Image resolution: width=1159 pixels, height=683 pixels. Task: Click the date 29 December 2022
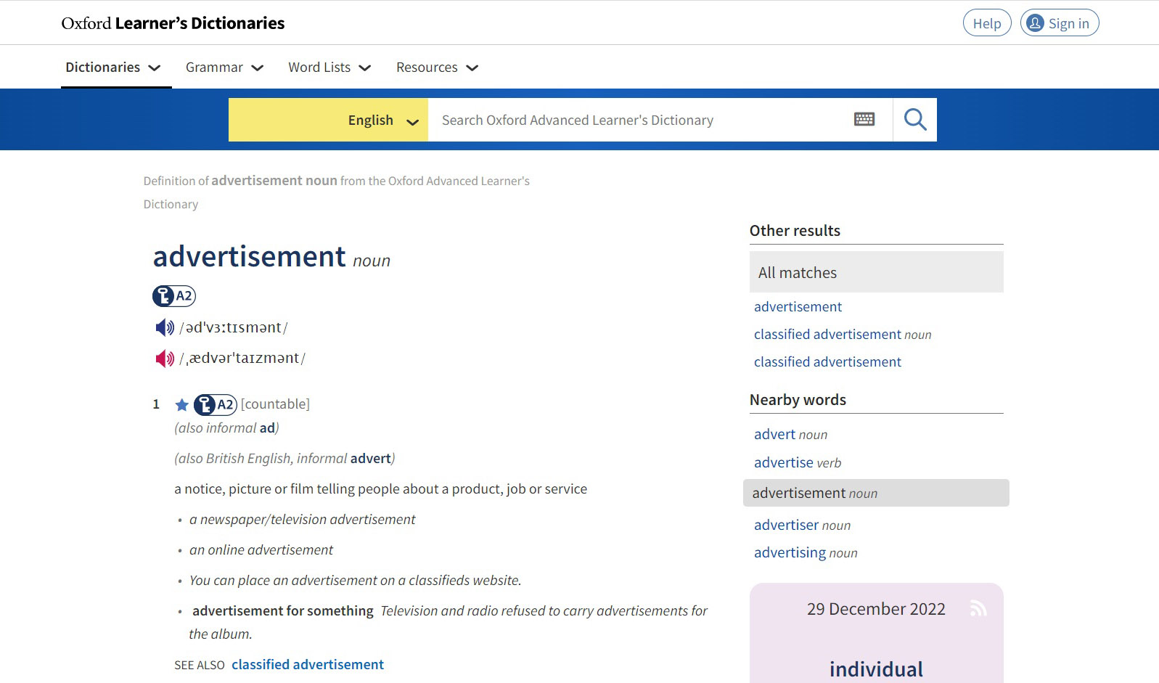click(876, 609)
